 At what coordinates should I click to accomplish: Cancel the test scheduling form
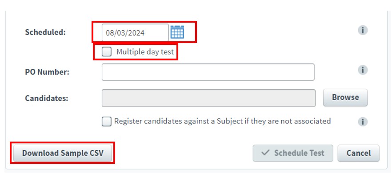pyautogui.click(x=359, y=153)
